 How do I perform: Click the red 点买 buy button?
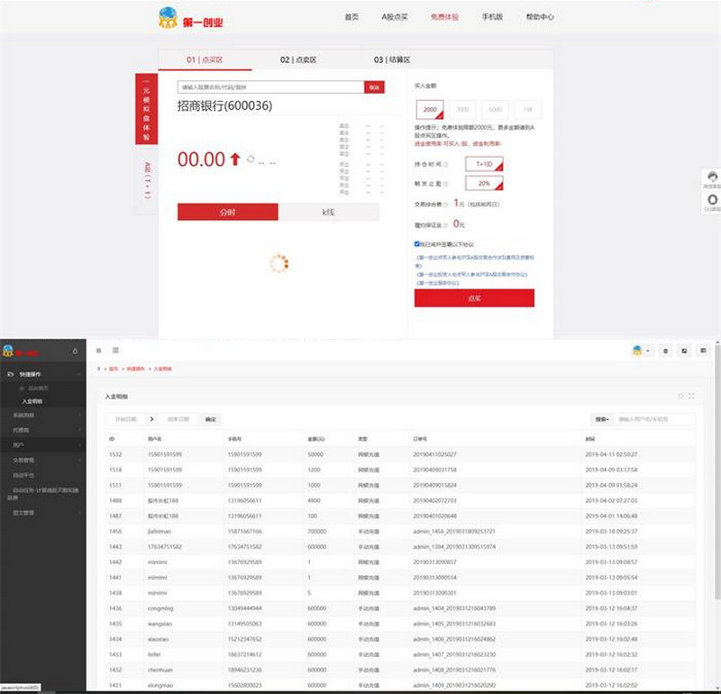(x=474, y=298)
